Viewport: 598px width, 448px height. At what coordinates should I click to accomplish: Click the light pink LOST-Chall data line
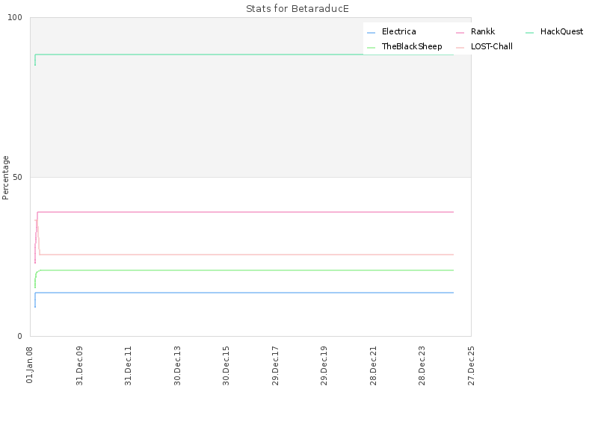tap(244, 255)
